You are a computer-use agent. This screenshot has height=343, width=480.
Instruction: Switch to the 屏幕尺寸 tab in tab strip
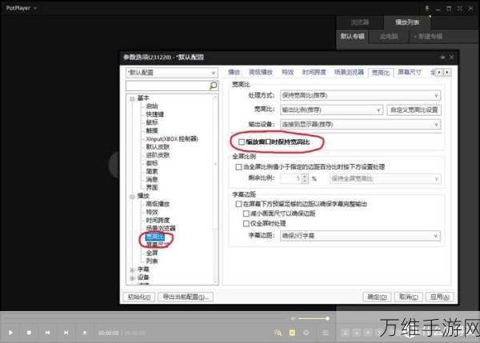(410, 72)
